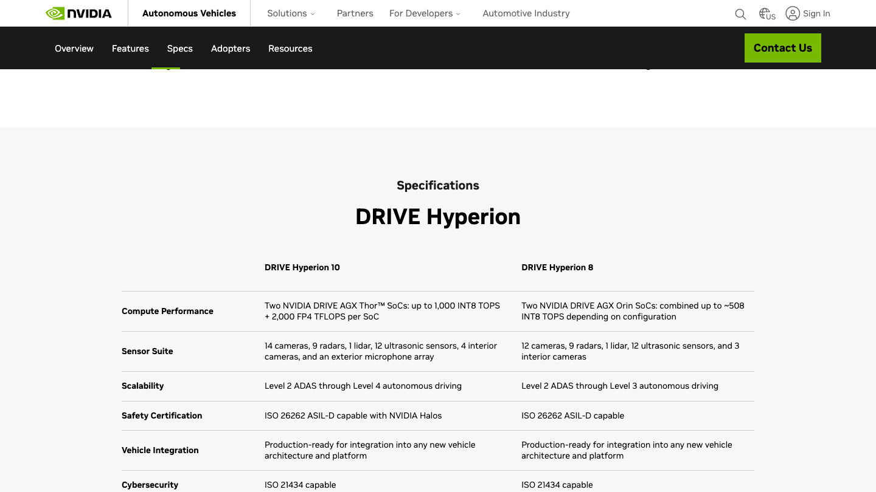Switch to the Resources tab
The image size is (876, 492).
(x=290, y=49)
